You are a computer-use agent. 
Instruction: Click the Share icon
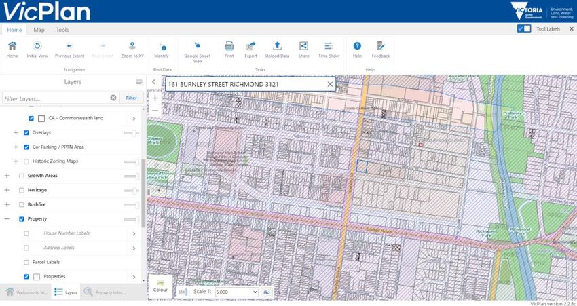click(x=303, y=46)
